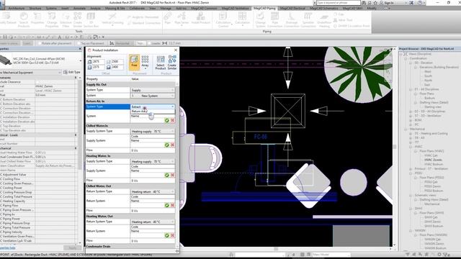Open the Collaborate ribbon tab
This screenshot has height=259, width=461.
[137, 8]
